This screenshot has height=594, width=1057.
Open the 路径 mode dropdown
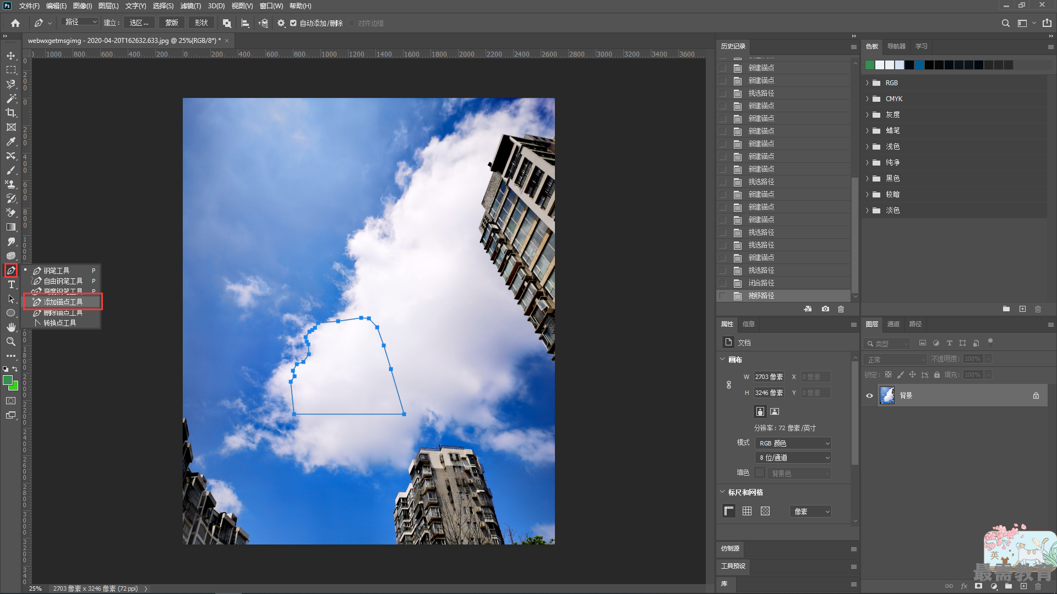coord(80,22)
